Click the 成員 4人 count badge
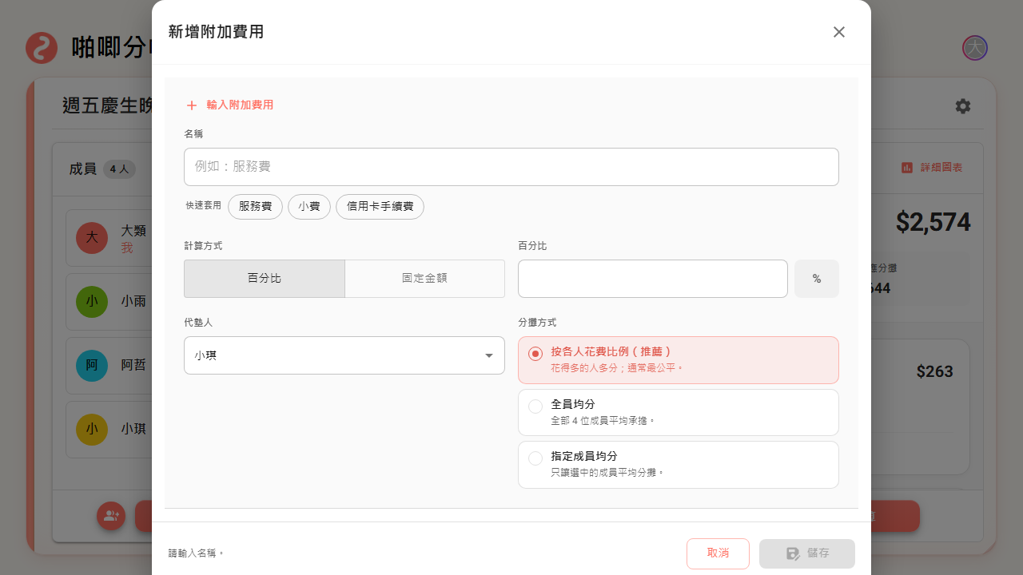Viewport: 1023px width, 575px height. [x=119, y=169]
